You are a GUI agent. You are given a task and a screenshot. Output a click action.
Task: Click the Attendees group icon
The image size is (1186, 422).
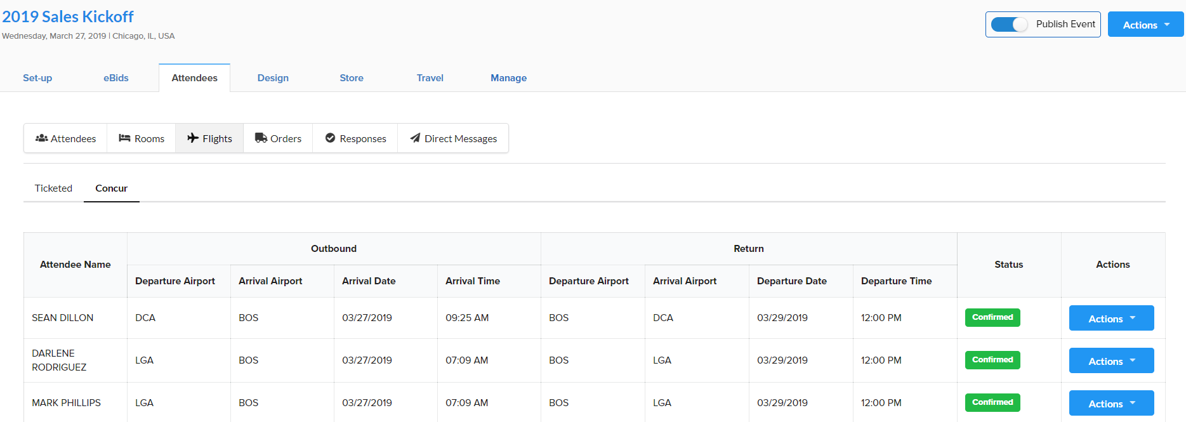coord(41,138)
